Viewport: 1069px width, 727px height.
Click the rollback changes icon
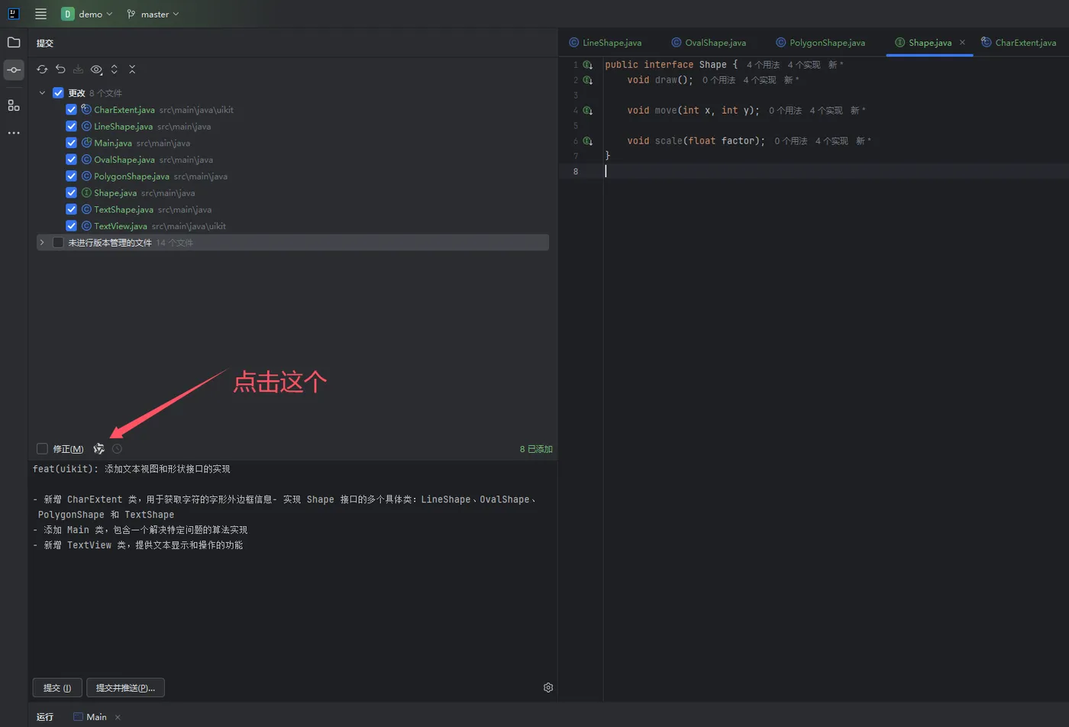pyautogui.click(x=60, y=69)
